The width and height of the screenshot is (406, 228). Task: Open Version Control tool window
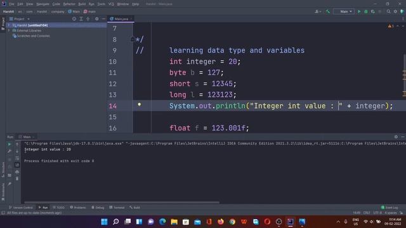coord(21,208)
